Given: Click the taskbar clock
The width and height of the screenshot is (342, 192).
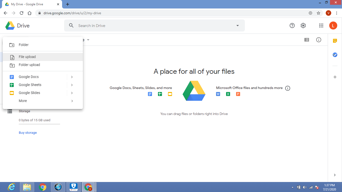Looking at the screenshot, I should tap(329, 187).
